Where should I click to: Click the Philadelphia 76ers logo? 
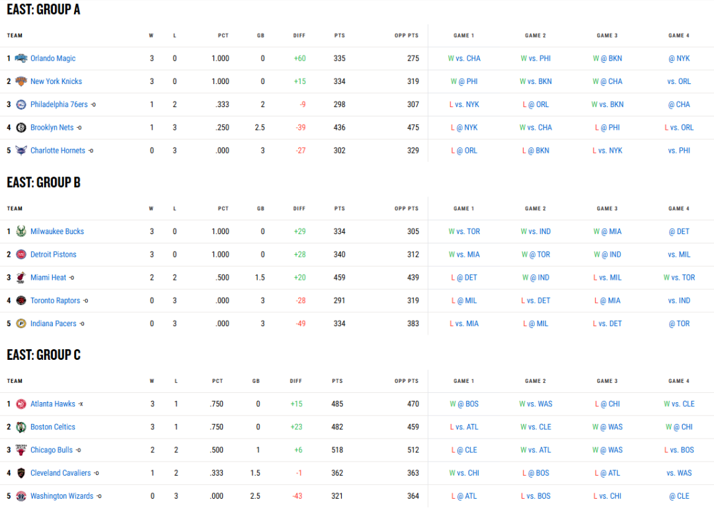tap(21, 105)
